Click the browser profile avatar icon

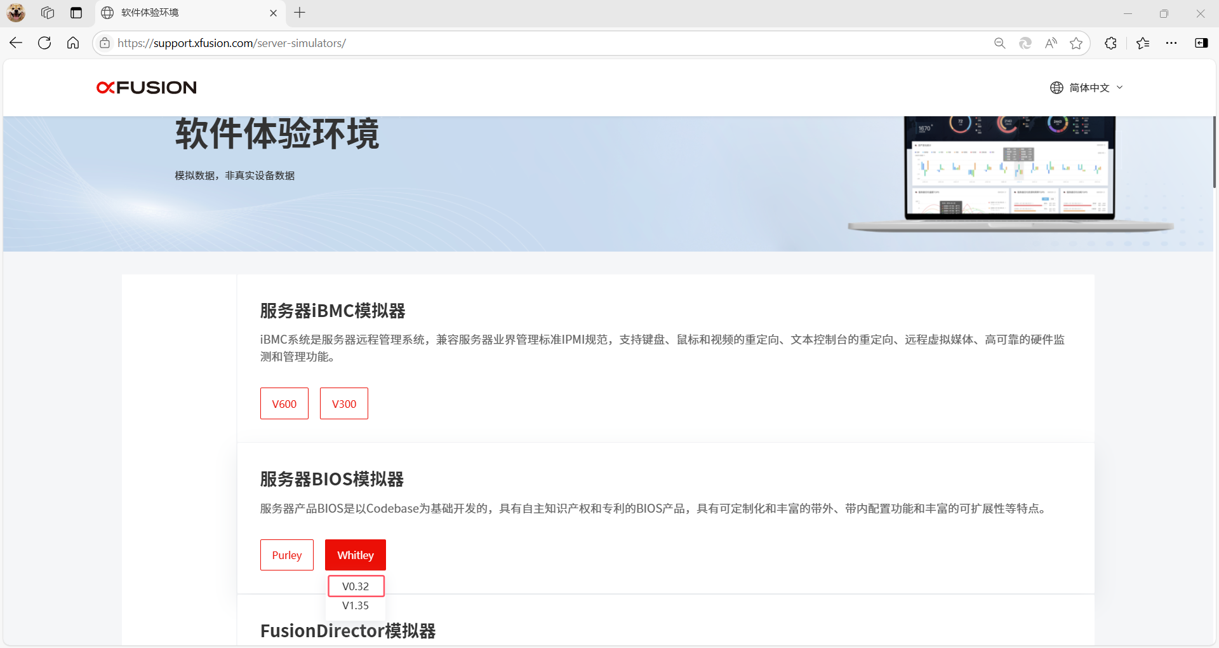[x=16, y=13]
